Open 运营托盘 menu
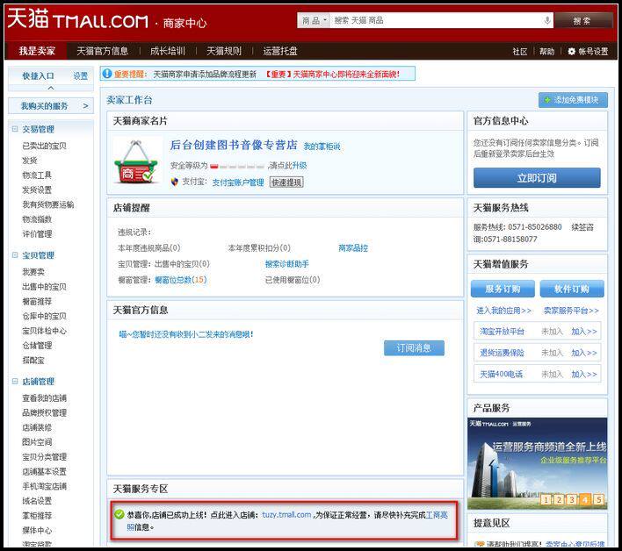 point(280,51)
